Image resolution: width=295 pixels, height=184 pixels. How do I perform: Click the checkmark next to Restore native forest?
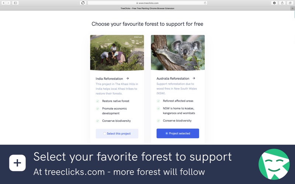[97, 101]
